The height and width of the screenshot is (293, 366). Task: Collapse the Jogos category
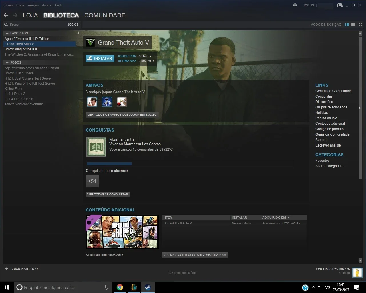(7, 62)
